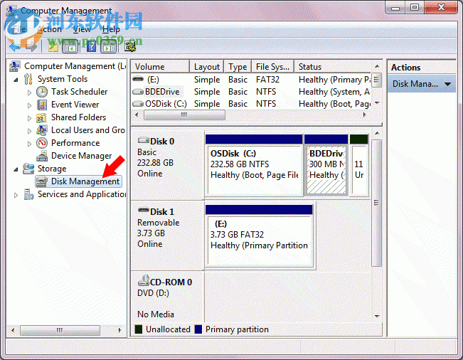Click the Disk Management icon
Viewport: 463px width, 360px height.
coord(42,181)
